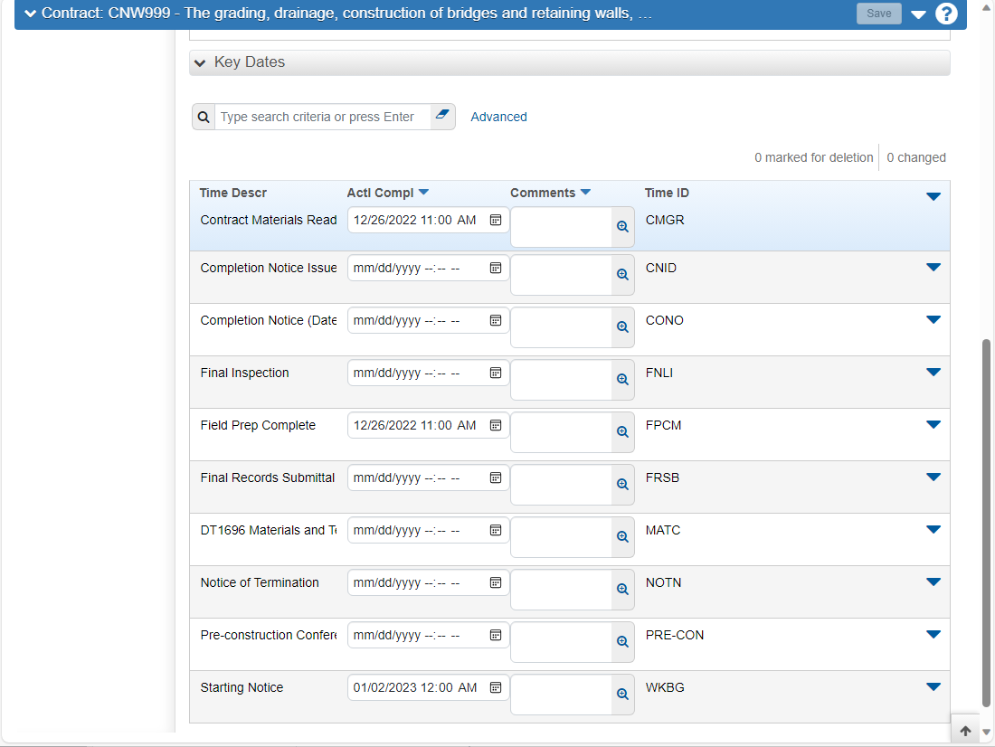Open the help question mark icon
This screenshot has height=747, width=995.
(945, 14)
